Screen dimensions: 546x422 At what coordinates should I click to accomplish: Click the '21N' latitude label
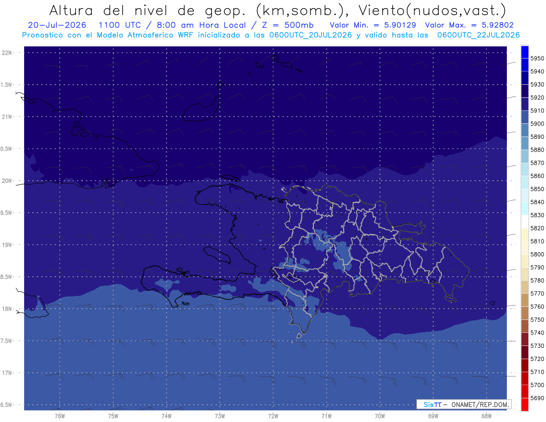[x=8, y=117]
